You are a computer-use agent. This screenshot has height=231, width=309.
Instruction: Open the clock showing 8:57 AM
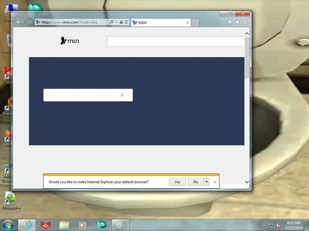point(293,225)
